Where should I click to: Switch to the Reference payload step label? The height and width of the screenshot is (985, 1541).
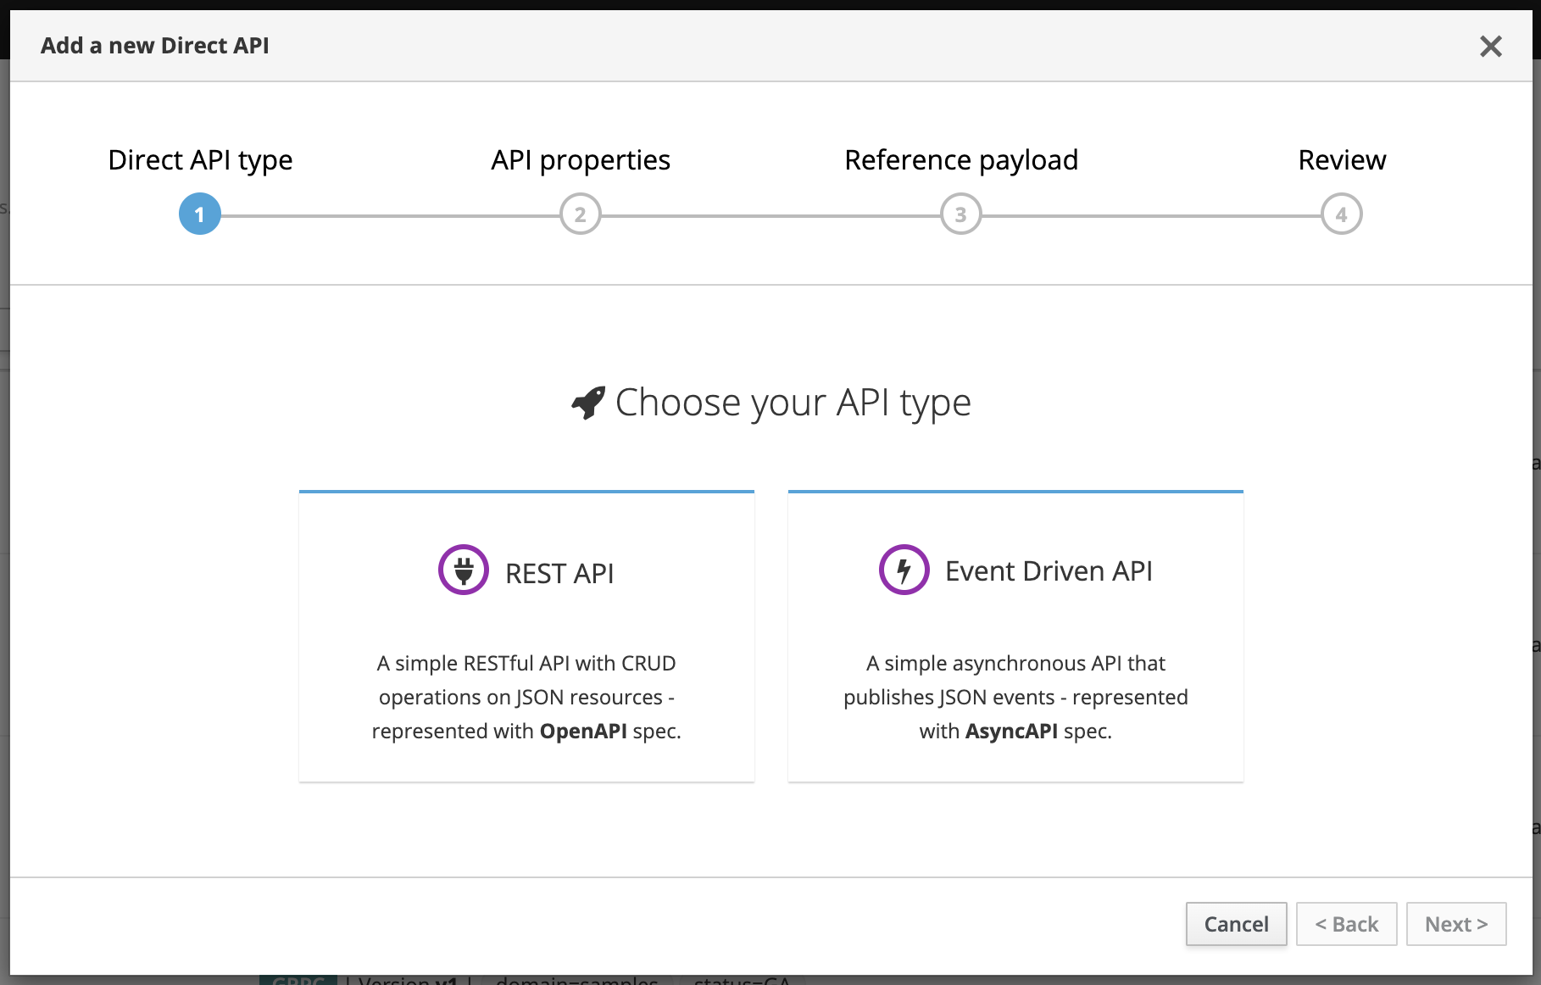[x=961, y=160]
